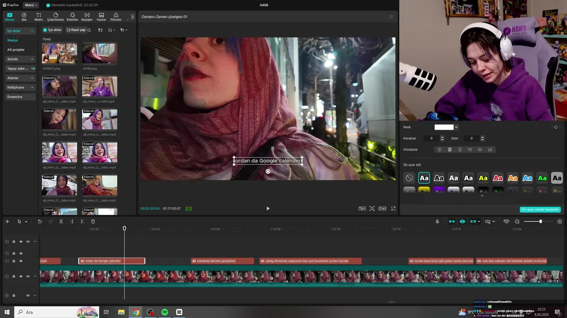Screen dimensions: 567x318
Task: Expand more preset styles arrow
Action: click(x=482, y=196)
